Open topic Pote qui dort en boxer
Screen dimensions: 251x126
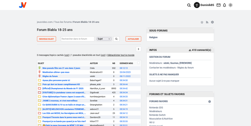pos(61,84)
